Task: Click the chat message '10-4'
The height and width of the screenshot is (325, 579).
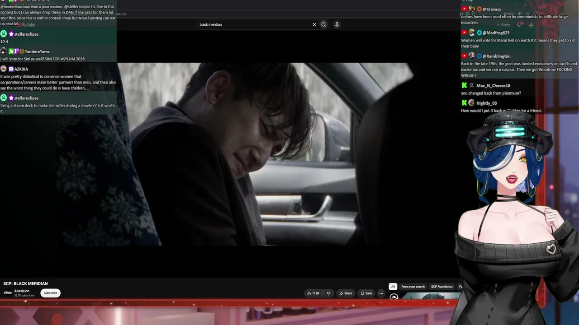Action: (4, 42)
